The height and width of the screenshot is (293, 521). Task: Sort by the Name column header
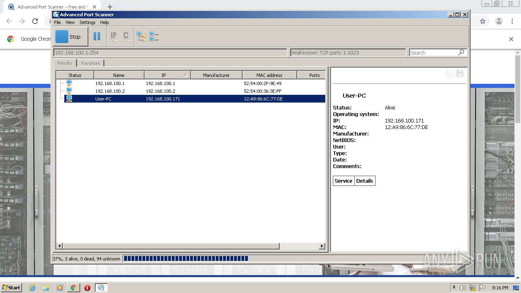click(x=119, y=75)
